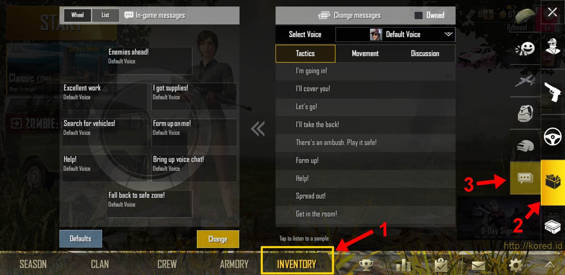Expand bottom menu with up arrow
Screen dimensions: 565x275
(x=549, y=265)
